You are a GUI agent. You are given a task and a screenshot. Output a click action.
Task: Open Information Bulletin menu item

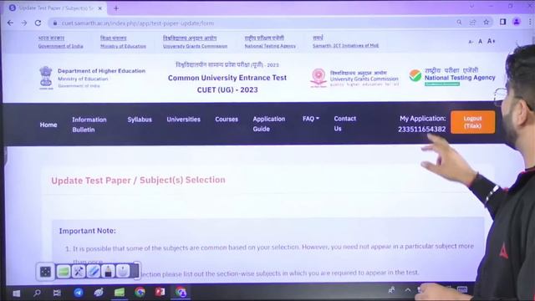tap(89, 125)
